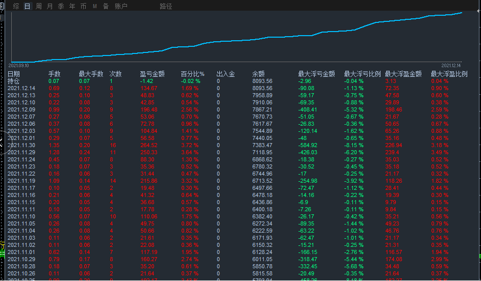Open the 周 weekly tab
Screen dimensions: 481x281
pyautogui.click(x=39, y=6)
